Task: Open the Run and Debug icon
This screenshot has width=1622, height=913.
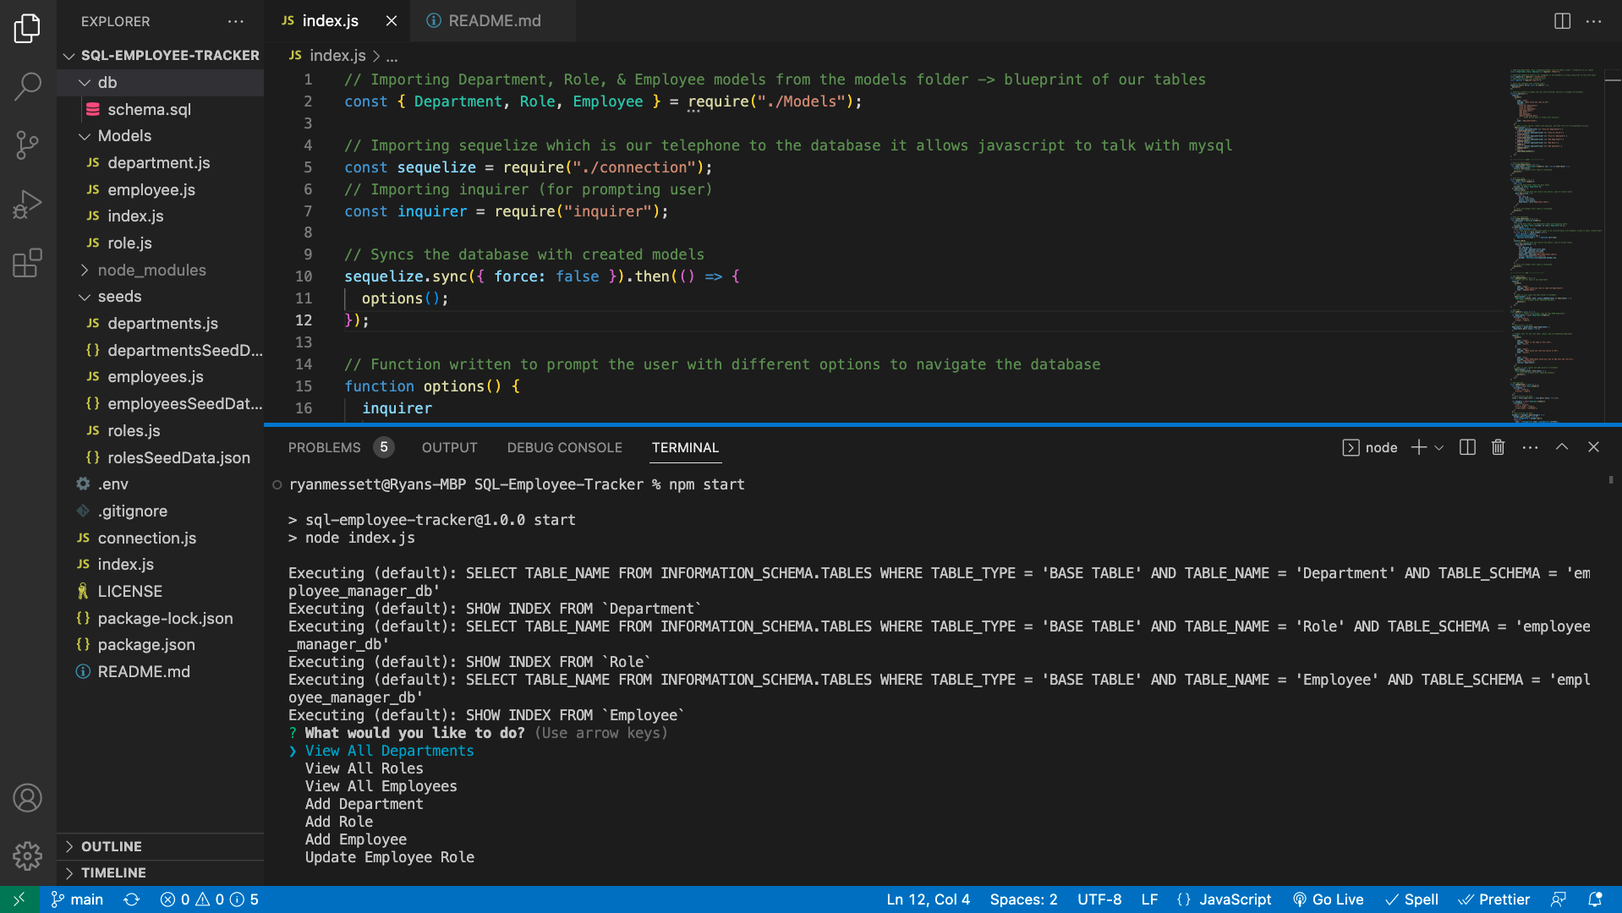Action: tap(28, 204)
